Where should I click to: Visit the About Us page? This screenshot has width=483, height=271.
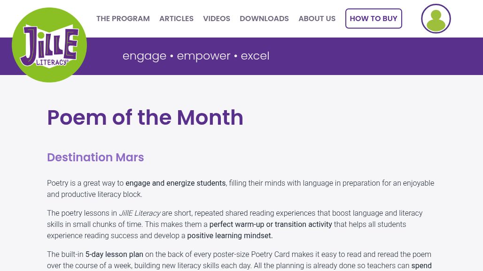point(317,18)
